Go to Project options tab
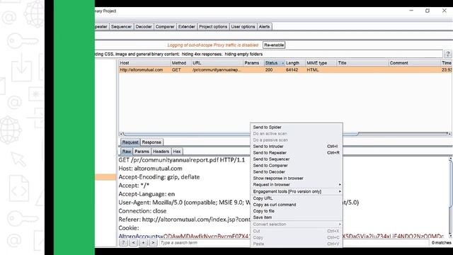 point(213,27)
